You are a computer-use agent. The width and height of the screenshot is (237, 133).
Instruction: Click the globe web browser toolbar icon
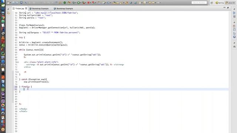point(131,3)
